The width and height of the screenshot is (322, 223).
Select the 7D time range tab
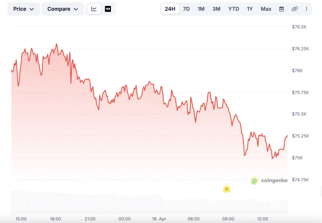click(x=186, y=9)
